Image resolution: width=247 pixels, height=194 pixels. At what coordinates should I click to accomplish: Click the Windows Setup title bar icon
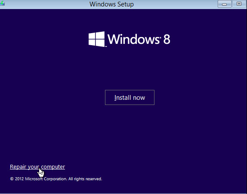(x=2, y=3)
